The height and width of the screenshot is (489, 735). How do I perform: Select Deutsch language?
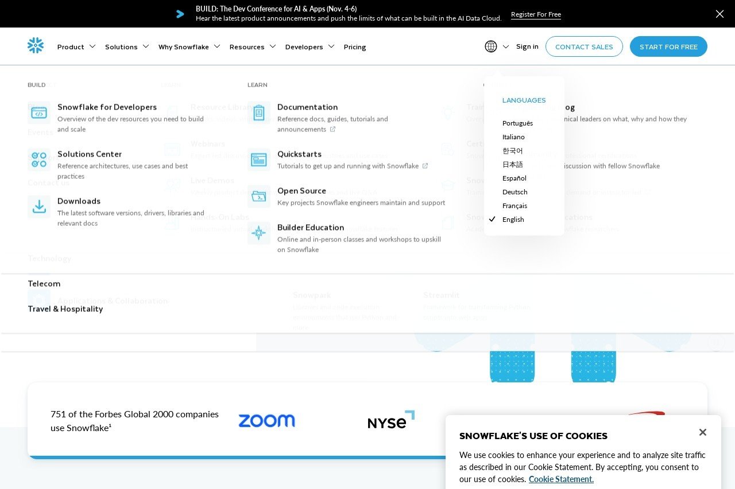[514, 192]
